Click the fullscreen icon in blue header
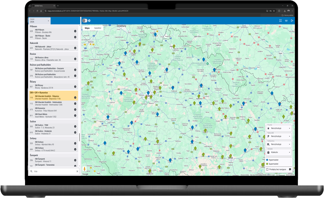Image resolution: width=324 pixels, height=198 pixels. 280,21
